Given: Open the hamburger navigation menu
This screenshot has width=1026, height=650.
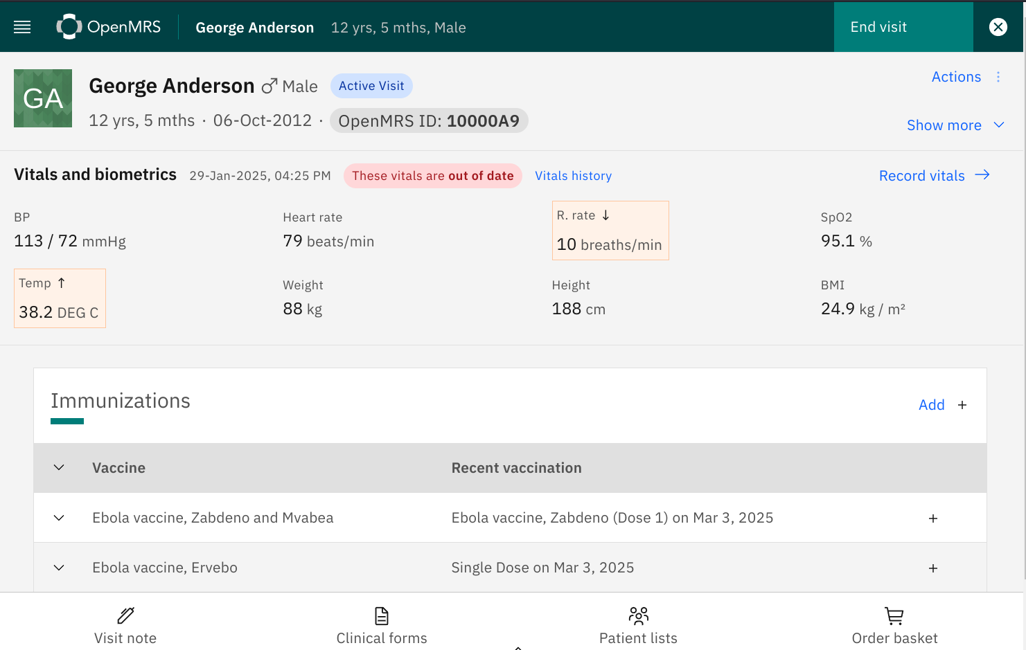Looking at the screenshot, I should (x=22, y=27).
